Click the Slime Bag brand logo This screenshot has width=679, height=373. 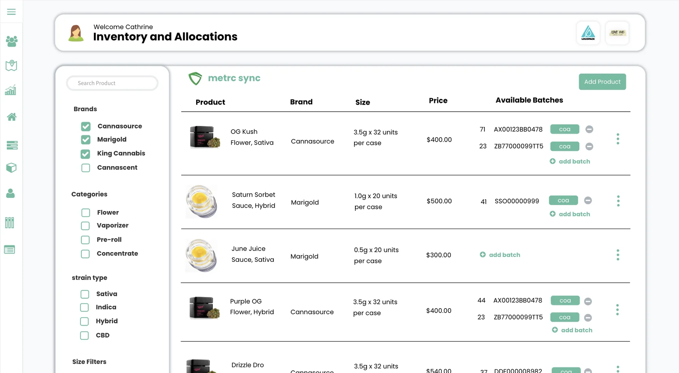tap(618, 33)
